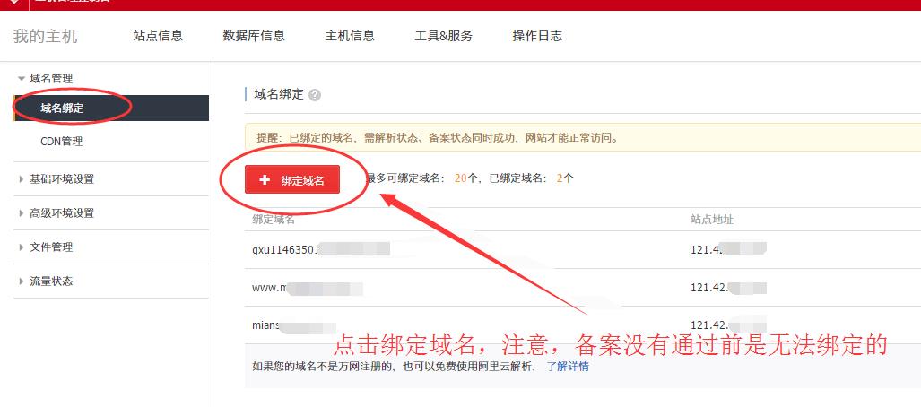
Task: Click the 绑定域名 column header
Action: [x=274, y=220]
